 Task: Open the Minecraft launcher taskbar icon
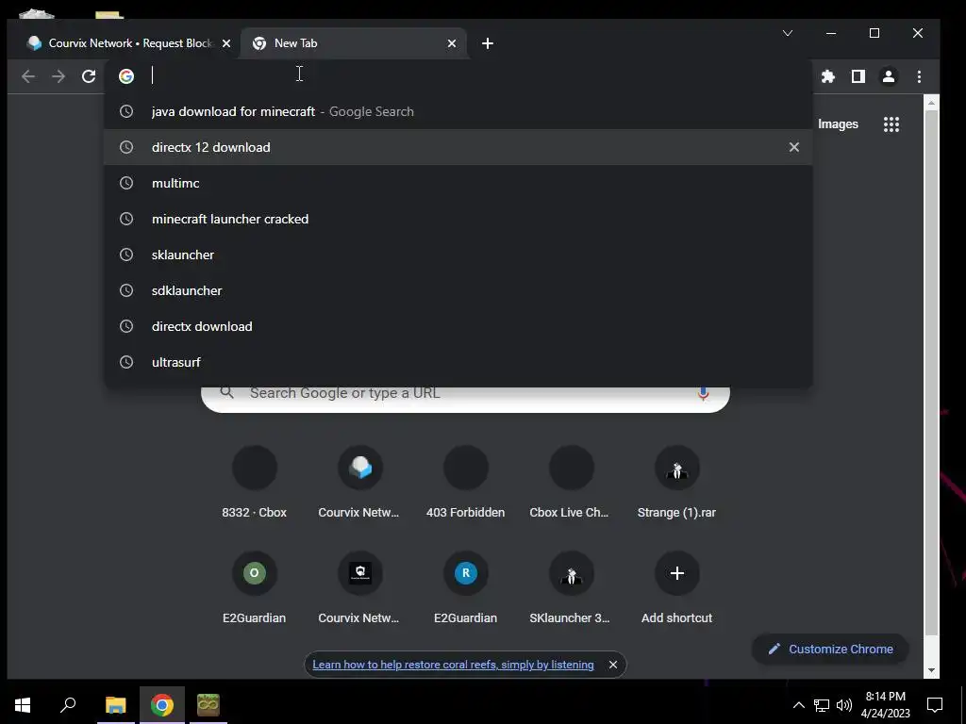(x=208, y=705)
